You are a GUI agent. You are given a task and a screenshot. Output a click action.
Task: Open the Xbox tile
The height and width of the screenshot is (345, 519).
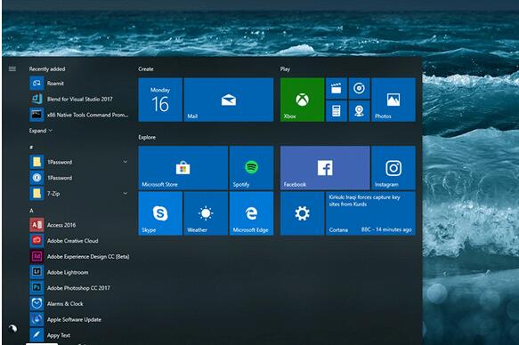pyautogui.click(x=302, y=100)
